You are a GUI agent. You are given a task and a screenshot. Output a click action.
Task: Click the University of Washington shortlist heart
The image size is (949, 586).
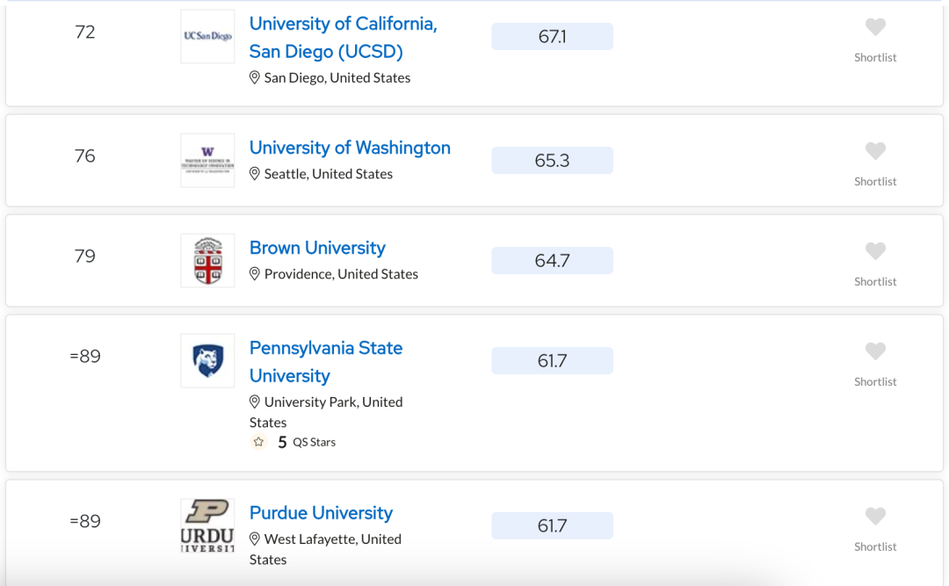point(875,151)
